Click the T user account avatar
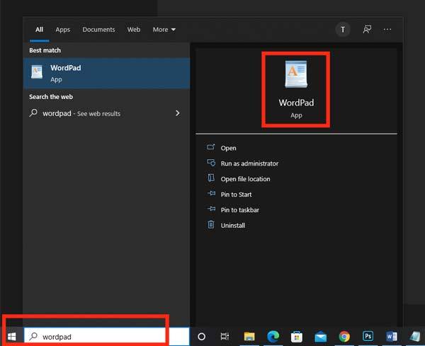The height and width of the screenshot is (346, 425). click(x=343, y=30)
